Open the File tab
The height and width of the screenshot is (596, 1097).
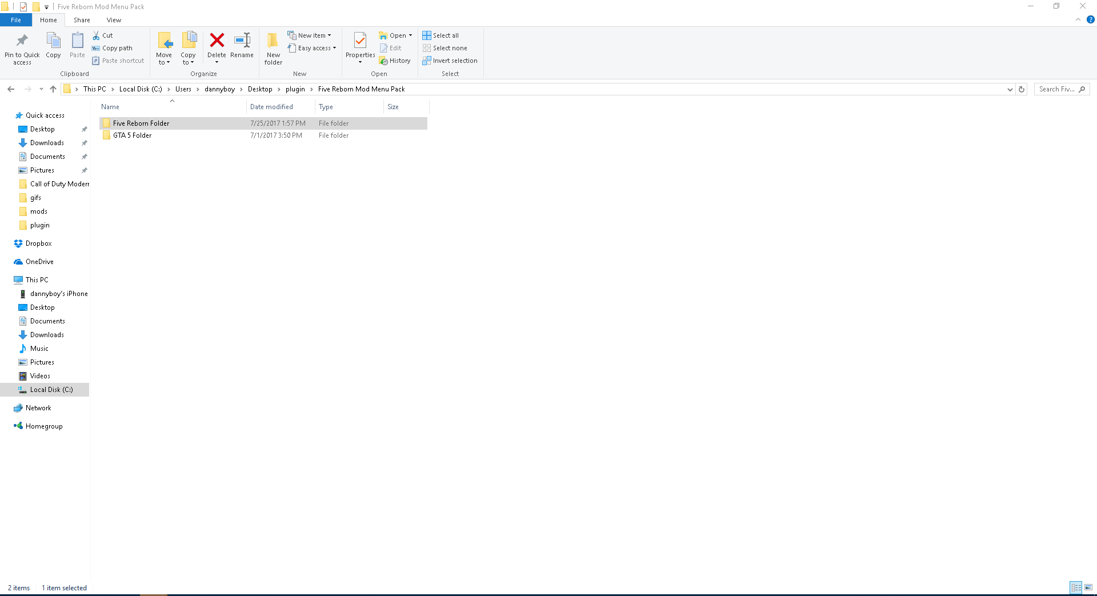[16, 20]
